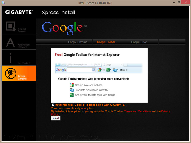Close the Intel 9 Series window
Screen dimensions: 191x143
click(x=186, y=2)
